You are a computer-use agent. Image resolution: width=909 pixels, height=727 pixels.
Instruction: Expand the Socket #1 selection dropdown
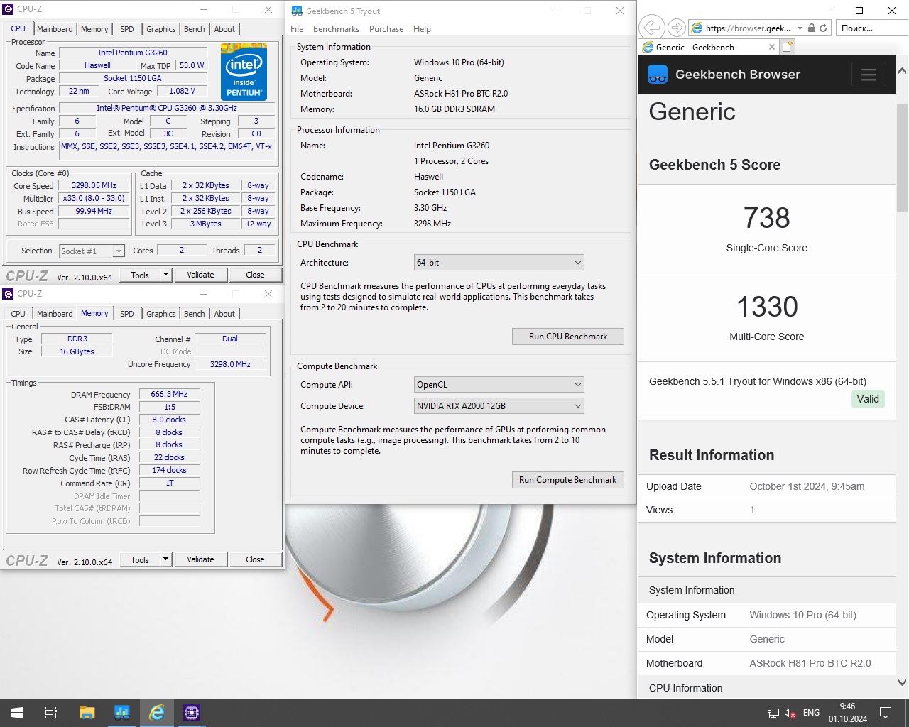pos(119,251)
